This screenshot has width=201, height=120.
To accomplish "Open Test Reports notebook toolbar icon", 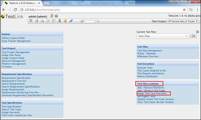I will pos(54,21).
